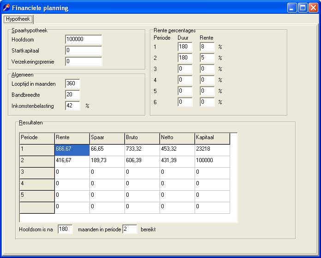
Task: Focus Duur field for periode 5
Action: [185, 91]
